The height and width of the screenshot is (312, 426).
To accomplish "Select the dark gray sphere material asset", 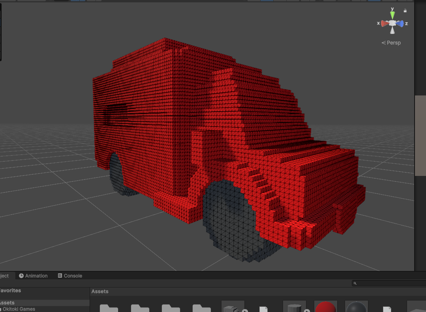I will click(x=356, y=307).
